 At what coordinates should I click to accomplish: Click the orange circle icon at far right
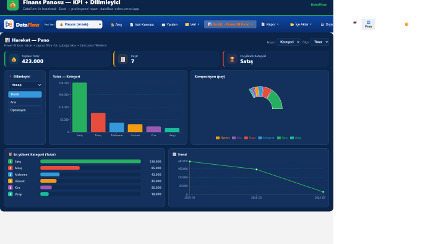(x=406, y=24)
